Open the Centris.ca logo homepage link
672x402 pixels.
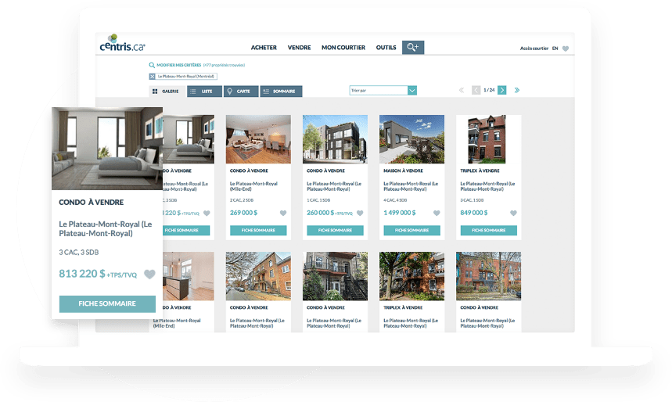(122, 43)
